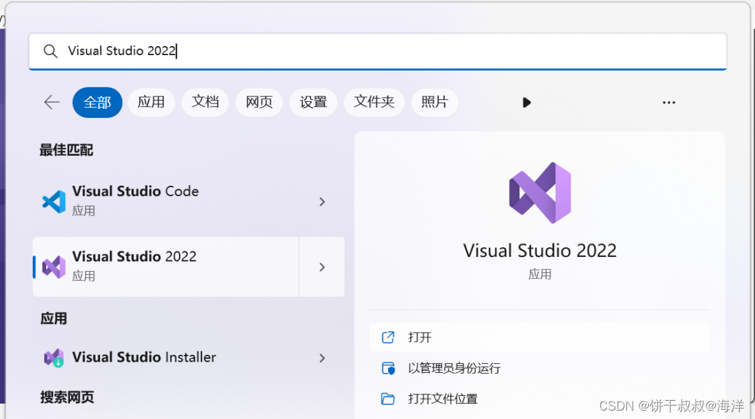
Task: Switch to the 设置 filter tab
Action: tap(313, 102)
